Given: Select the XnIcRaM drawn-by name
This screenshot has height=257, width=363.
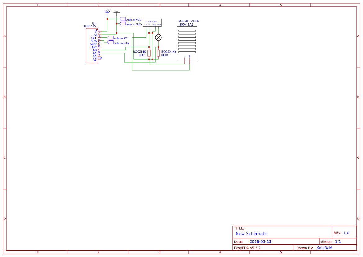Looking at the screenshot, I should (x=324, y=248).
